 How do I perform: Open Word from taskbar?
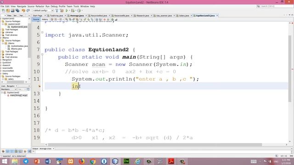tap(48, 161)
